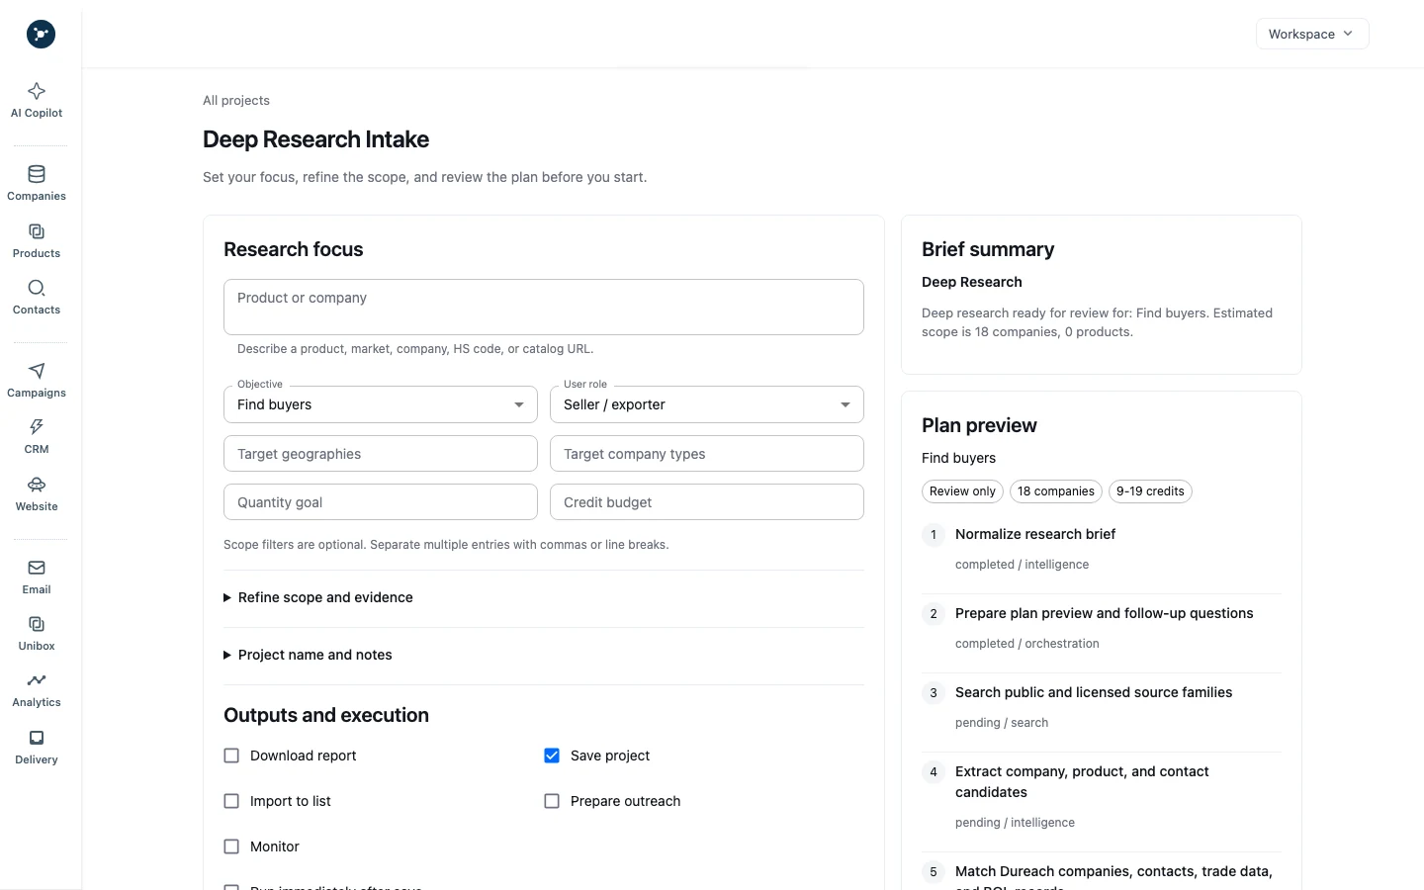Enable the Prepare outreach checkbox
The height and width of the screenshot is (890, 1424).
click(552, 801)
